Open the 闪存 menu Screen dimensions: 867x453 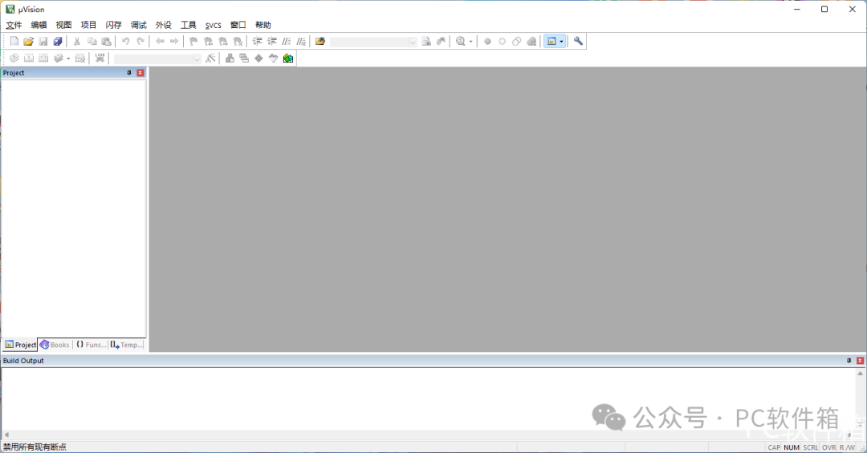(113, 25)
